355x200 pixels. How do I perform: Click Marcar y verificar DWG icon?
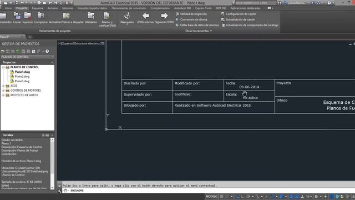pos(107,16)
